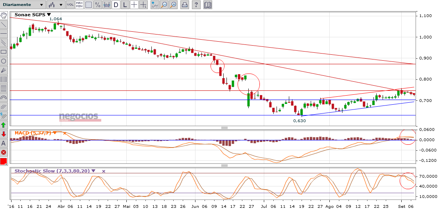Viewport: 443px width, 211px height.
Task: Select the text annotation A tool
Action: point(4,143)
